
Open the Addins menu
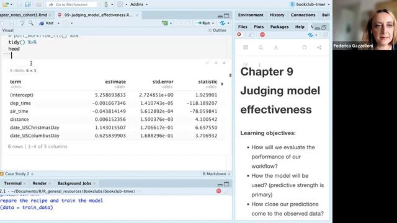139,4
